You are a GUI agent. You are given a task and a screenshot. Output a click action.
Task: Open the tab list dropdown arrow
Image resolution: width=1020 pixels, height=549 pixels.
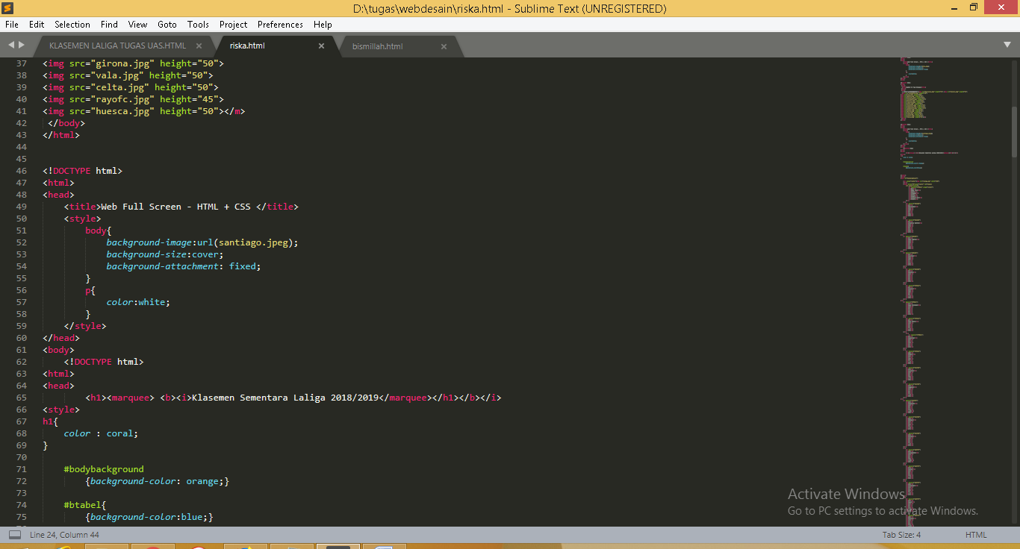(1008, 46)
